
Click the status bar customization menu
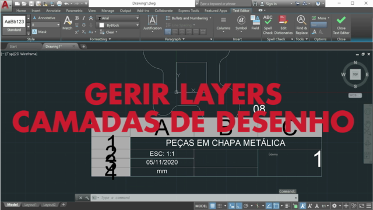[369, 206]
